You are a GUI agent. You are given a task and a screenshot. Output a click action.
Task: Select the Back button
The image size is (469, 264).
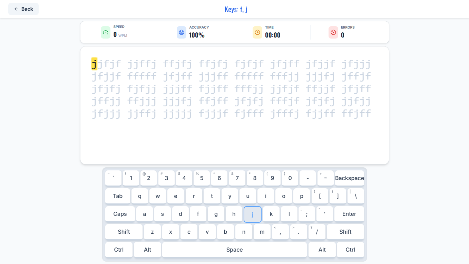click(x=23, y=9)
